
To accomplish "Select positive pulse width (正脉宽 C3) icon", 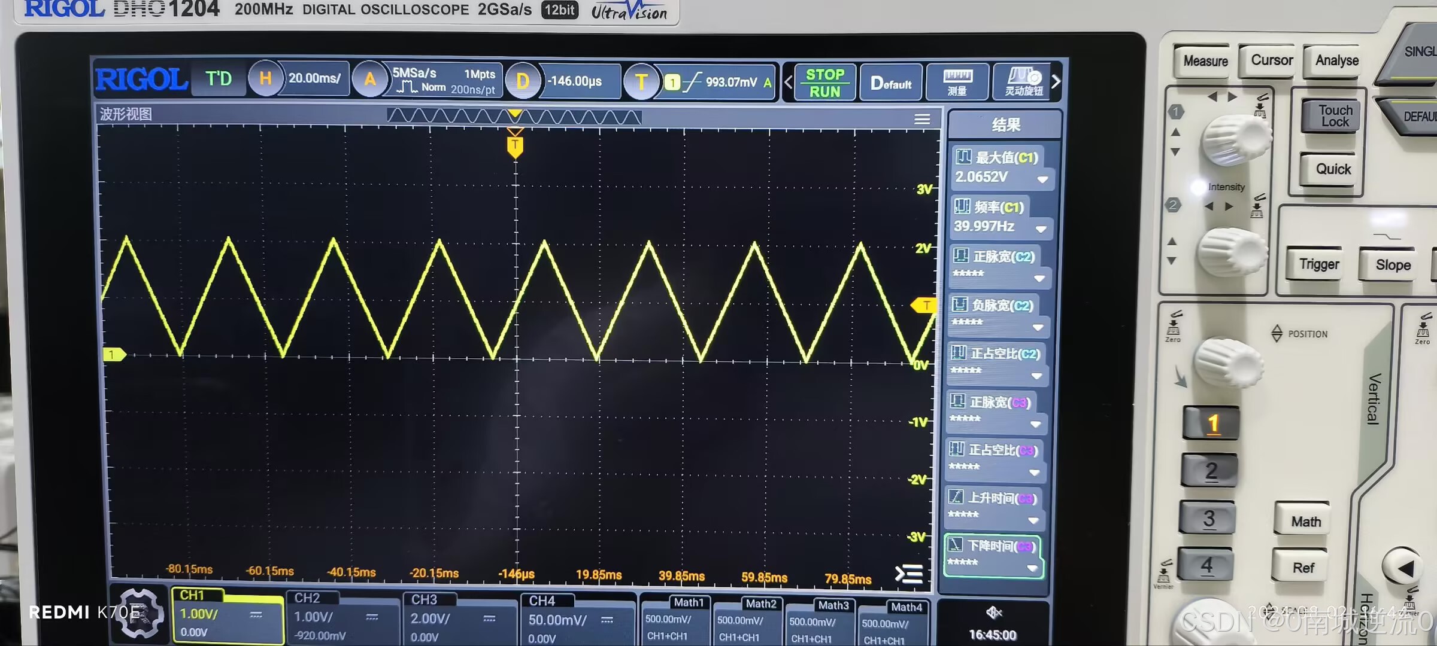I will [x=957, y=401].
